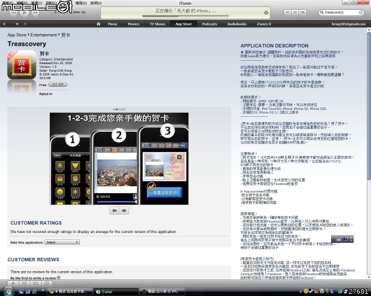Image resolution: width=371 pixels, height=296 pixels.
Task: Click the help question mark on floating toolbar
Action: point(345,239)
